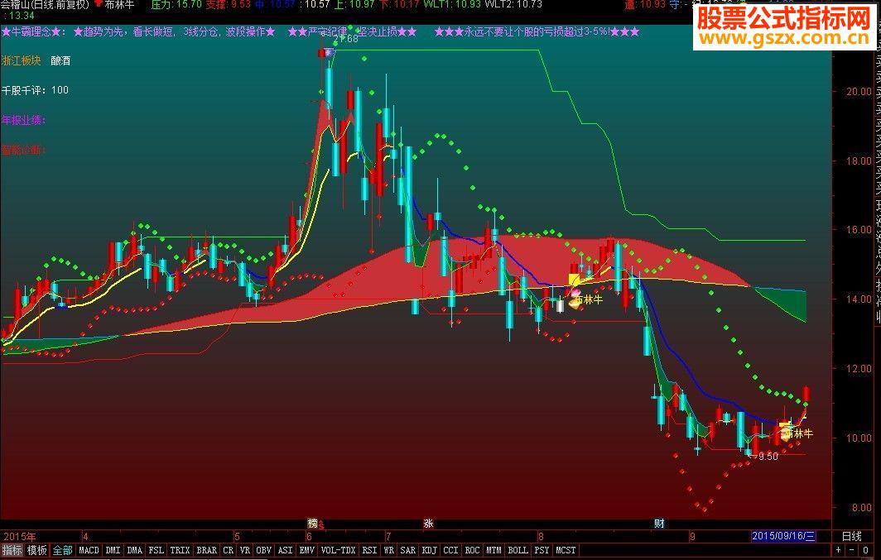Click the WLT1: 10.93 readout

pos(452,4)
